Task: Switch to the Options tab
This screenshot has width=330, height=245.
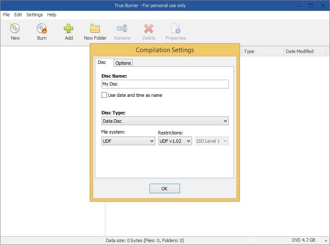Action: pyautogui.click(x=123, y=63)
